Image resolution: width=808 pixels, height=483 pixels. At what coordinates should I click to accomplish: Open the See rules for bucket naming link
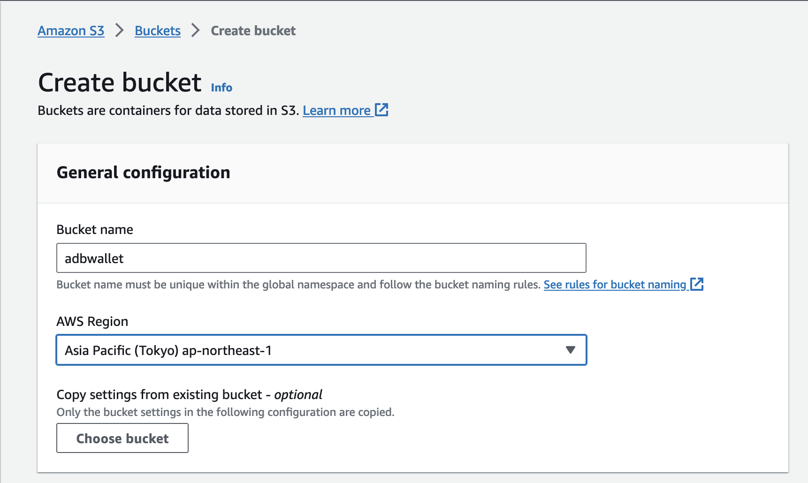[615, 285]
